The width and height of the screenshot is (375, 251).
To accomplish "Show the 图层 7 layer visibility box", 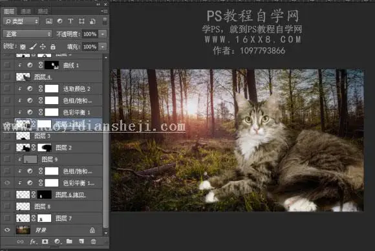I will click(x=7, y=218).
